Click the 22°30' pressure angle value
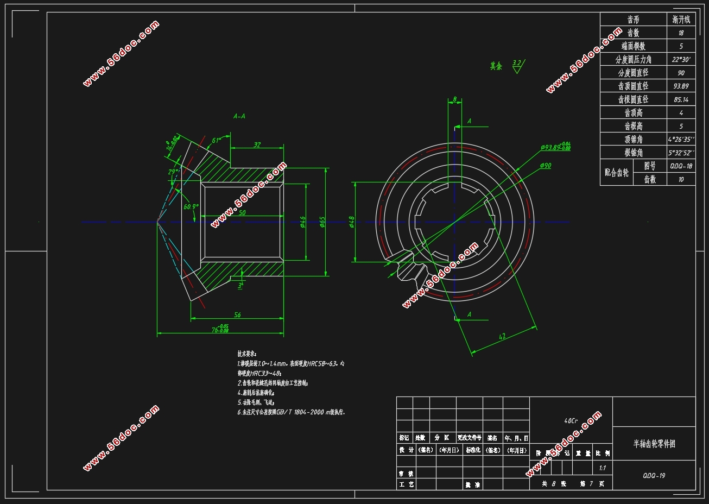 (681, 59)
